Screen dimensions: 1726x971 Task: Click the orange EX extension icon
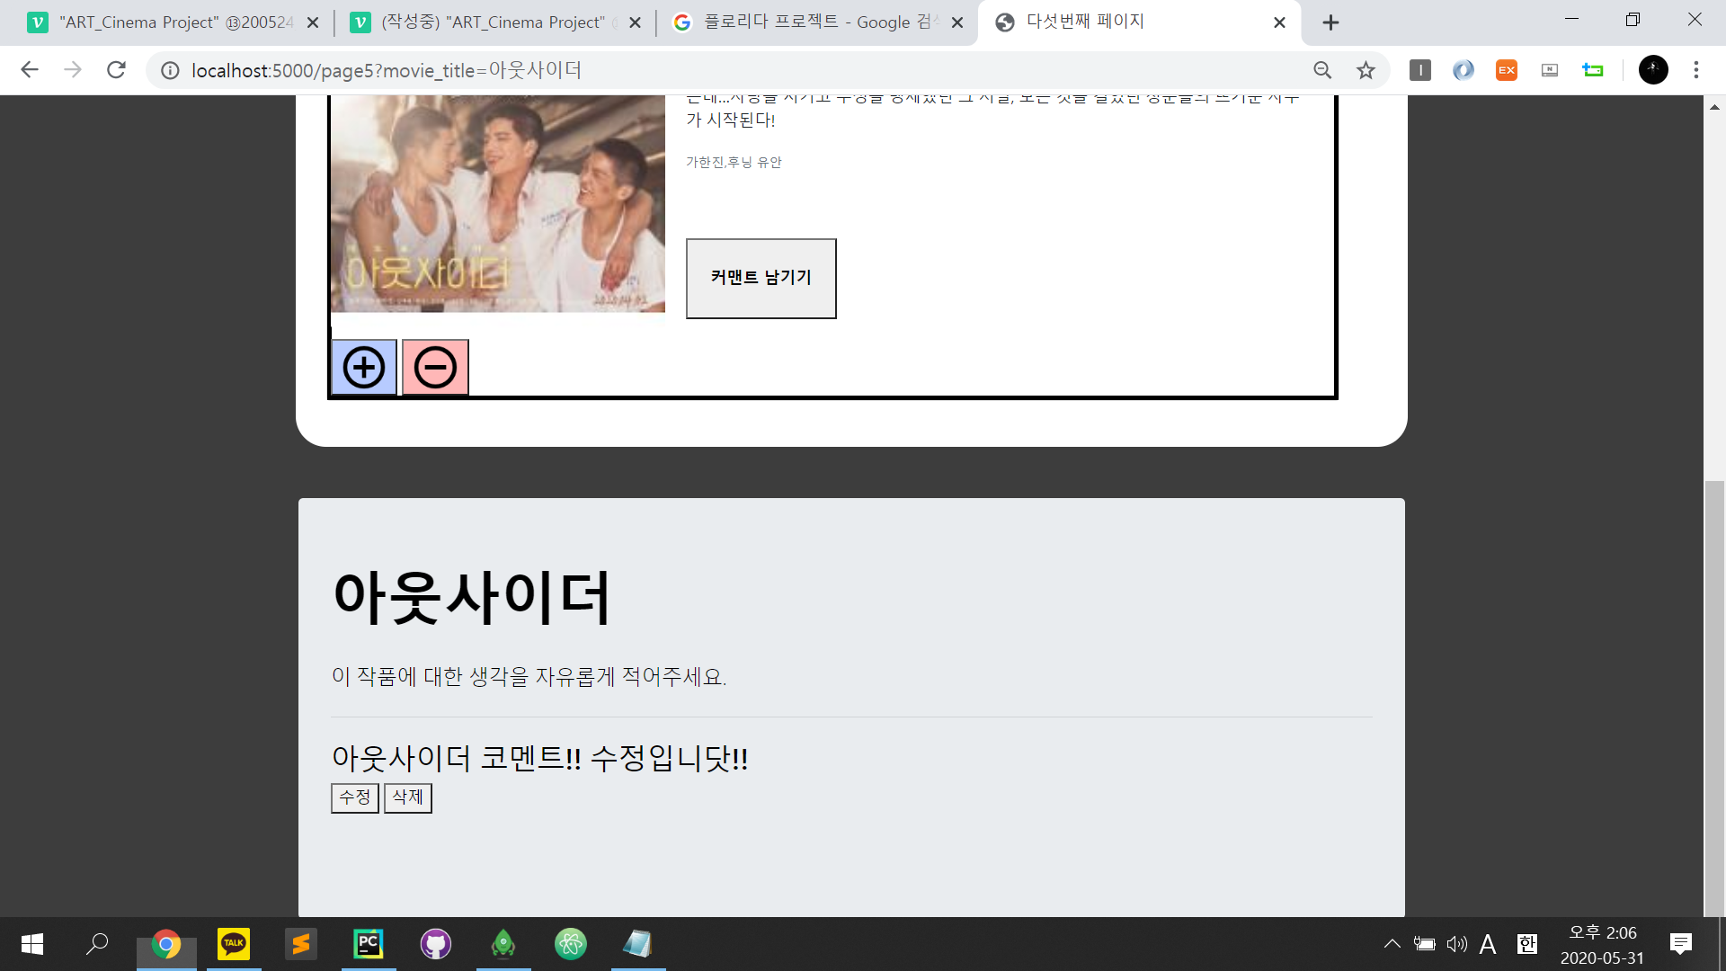point(1506,70)
